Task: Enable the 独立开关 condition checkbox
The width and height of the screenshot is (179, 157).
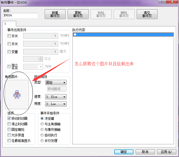Action: pos(9,66)
